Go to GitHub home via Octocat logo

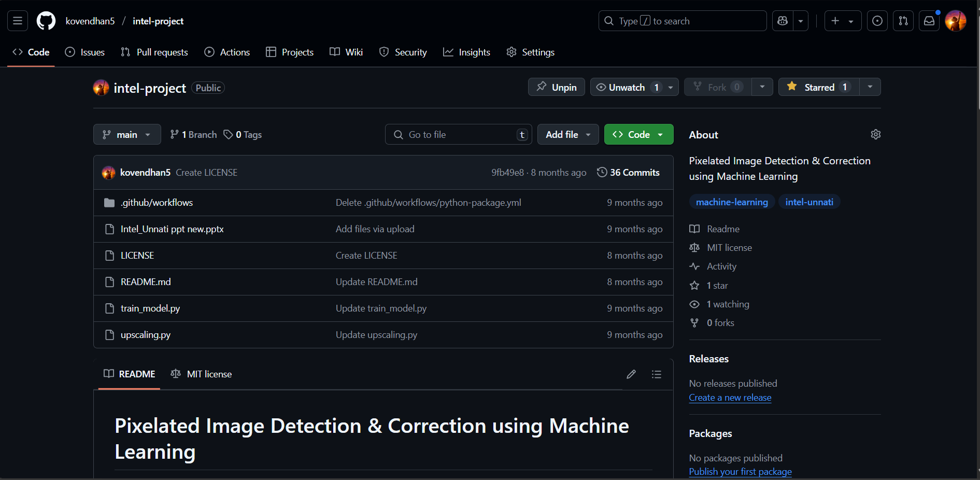tap(46, 21)
